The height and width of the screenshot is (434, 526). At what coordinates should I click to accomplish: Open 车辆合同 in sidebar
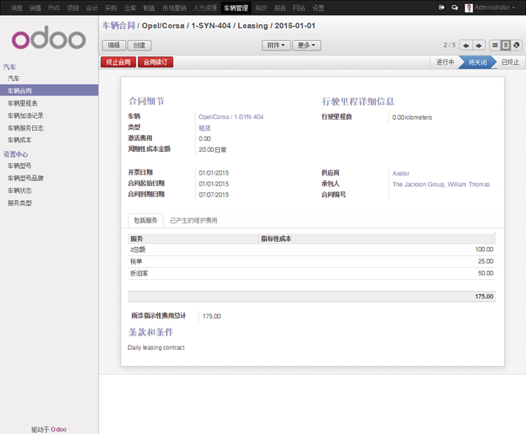click(x=49, y=91)
